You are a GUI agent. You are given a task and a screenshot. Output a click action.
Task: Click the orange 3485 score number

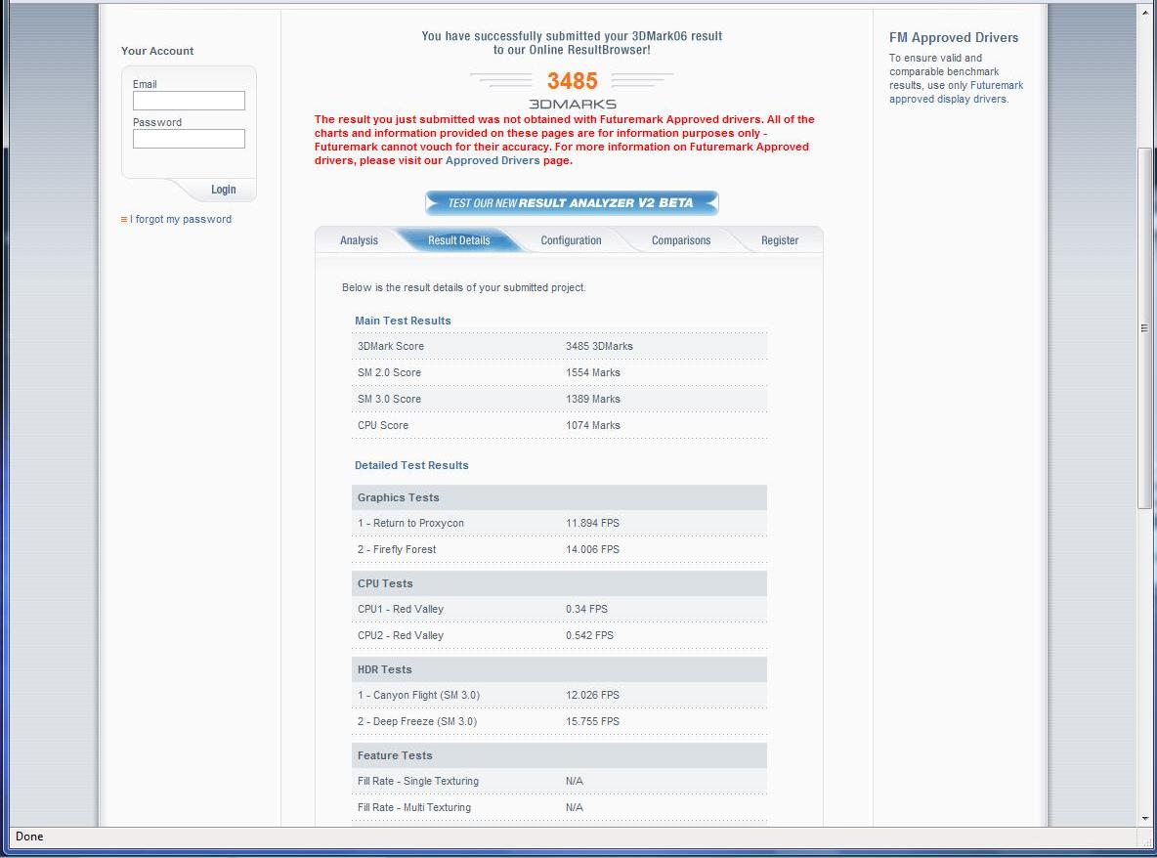point(572,80)
